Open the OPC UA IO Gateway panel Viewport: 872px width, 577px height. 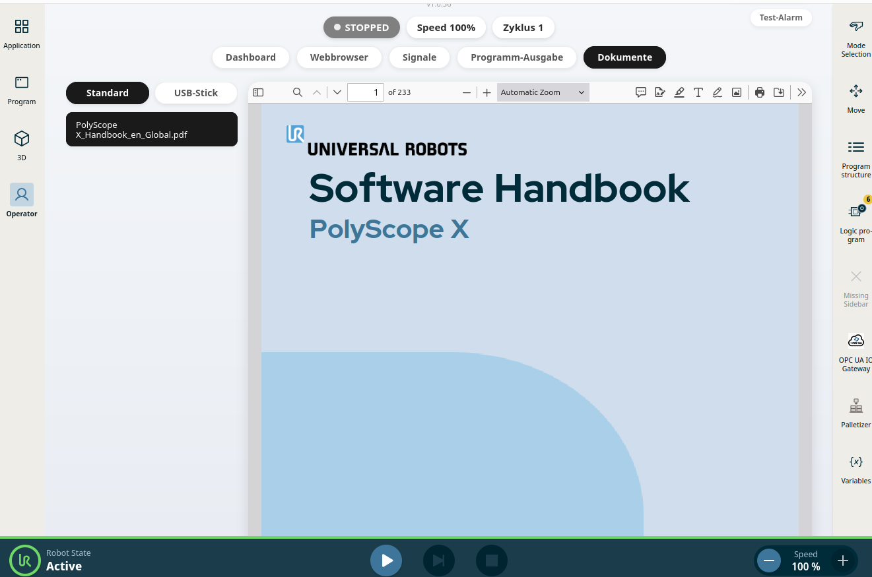coord(855,353)
